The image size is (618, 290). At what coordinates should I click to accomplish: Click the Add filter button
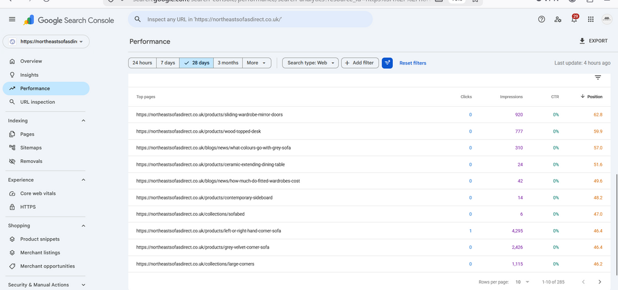[360, 63]
